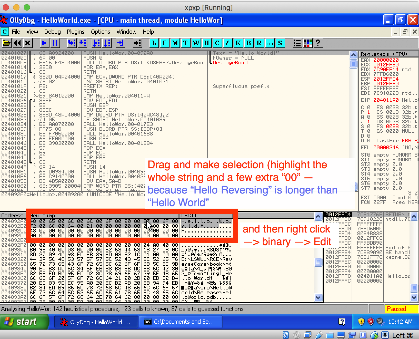Close the debugged program with X icon

pyautogui.click(x=28, y=43)
